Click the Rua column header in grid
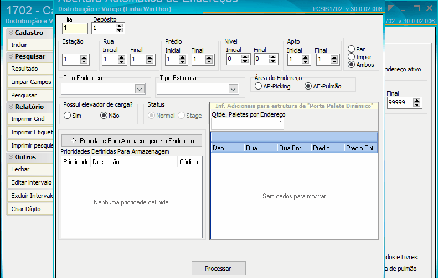438x278 pixels. [261, 148]
